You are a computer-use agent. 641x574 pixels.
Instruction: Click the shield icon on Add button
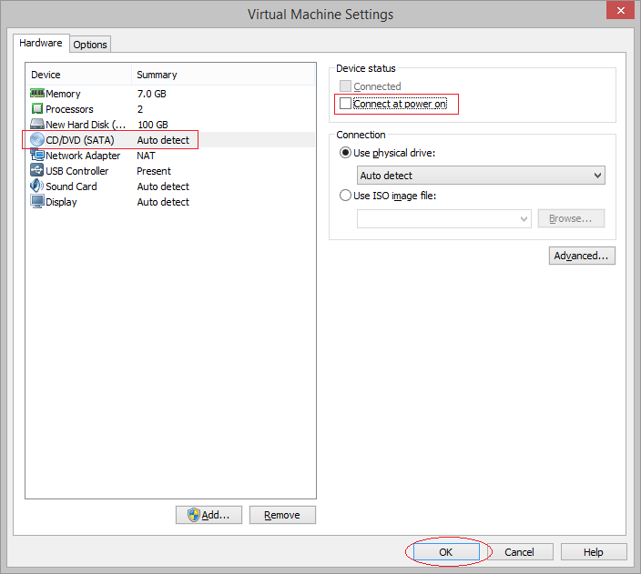click(x=194, y=515)
